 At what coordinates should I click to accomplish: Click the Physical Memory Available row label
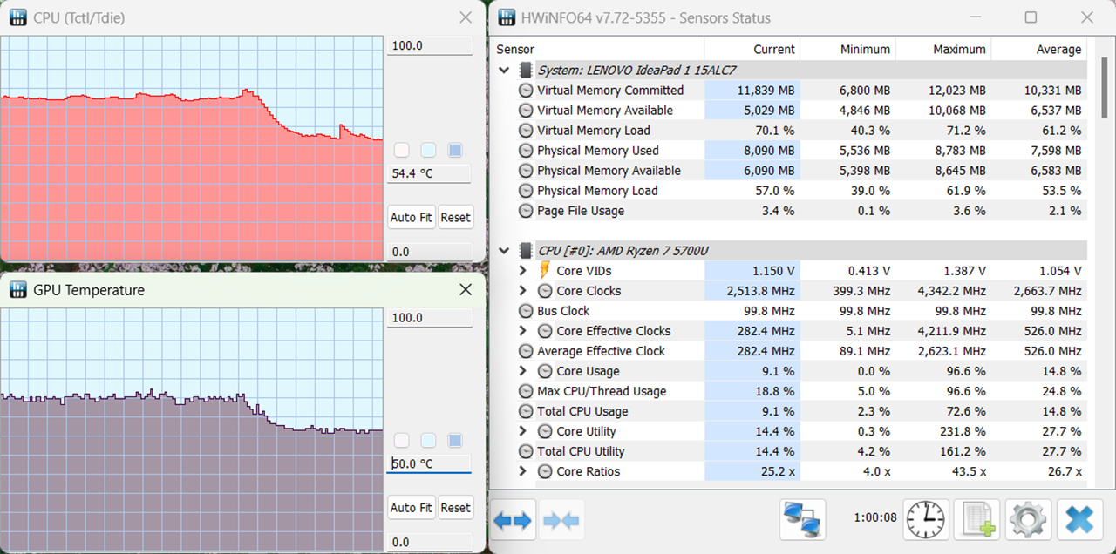(x=609, y=171)
